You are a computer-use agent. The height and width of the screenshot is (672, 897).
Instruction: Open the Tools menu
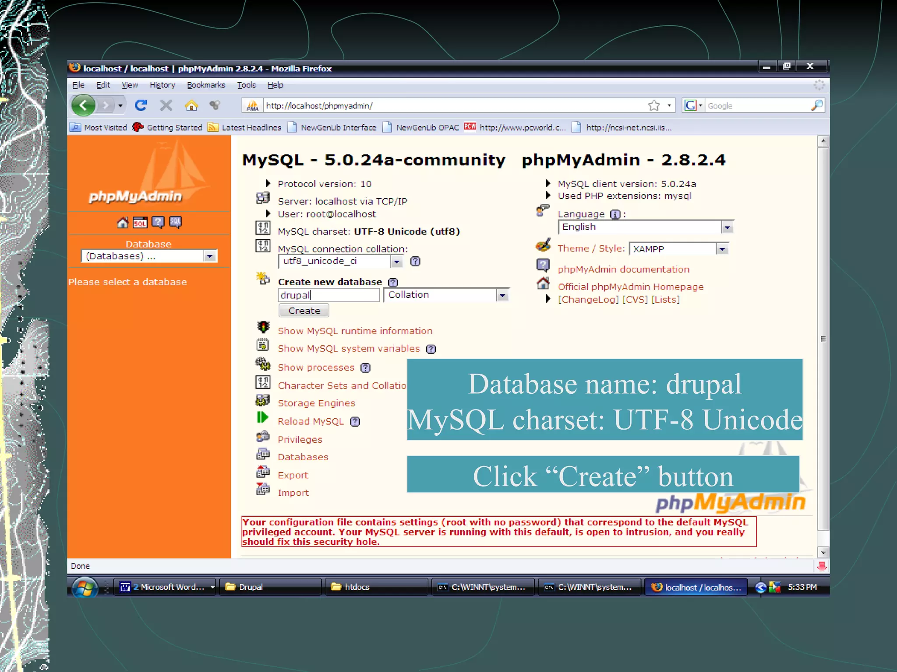point(247,85)
